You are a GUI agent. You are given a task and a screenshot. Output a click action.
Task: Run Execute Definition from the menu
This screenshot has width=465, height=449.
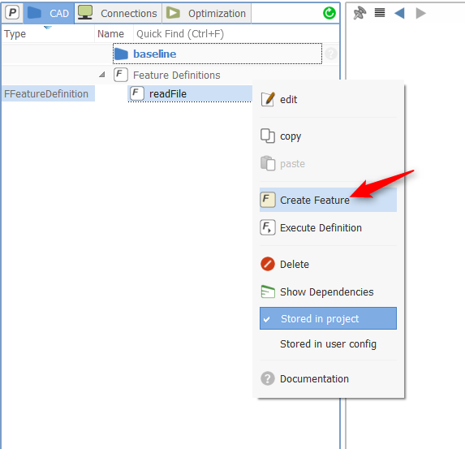(328, 227)
